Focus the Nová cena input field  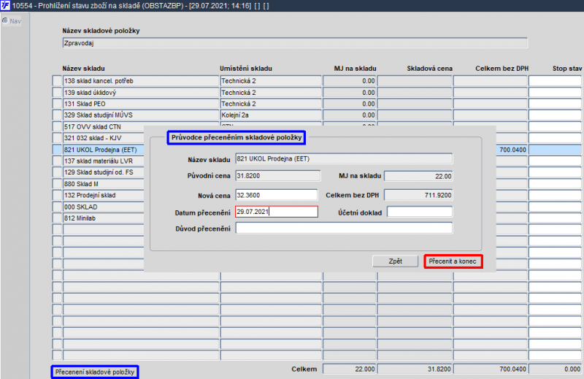point(276,195)
